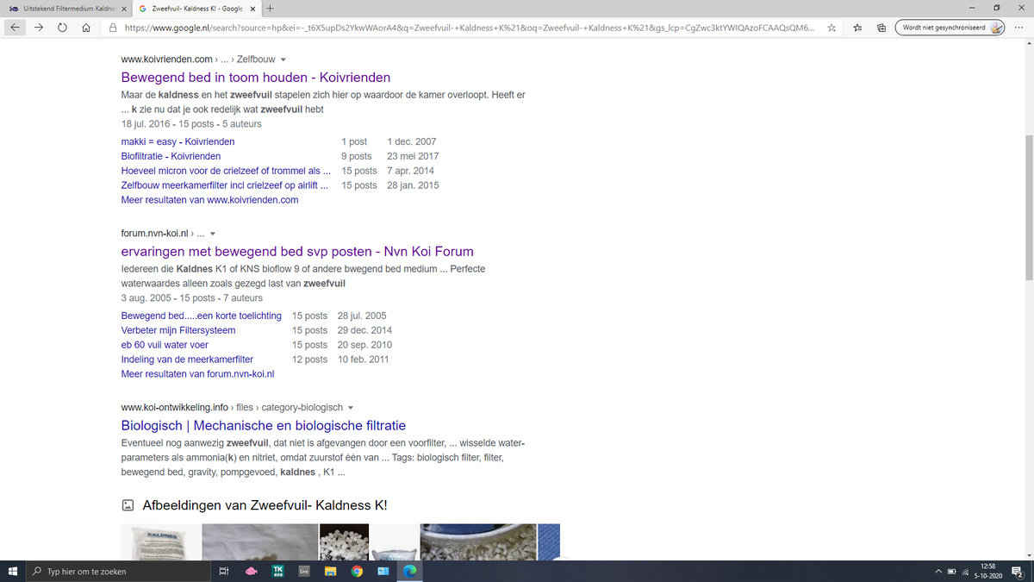Viewport: 1034px width, 582px height.
Task: Expand dropdown arrow next to category-biologisch
Action: (351, 408)
